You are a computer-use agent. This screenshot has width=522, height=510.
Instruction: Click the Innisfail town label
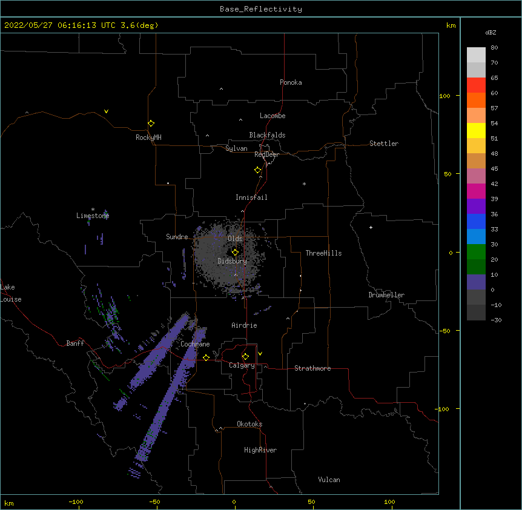point(251,197)
